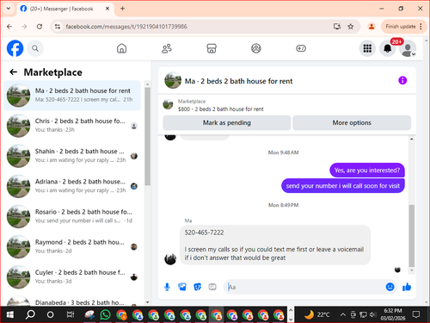Open Windows taskbar search
Image resolution: width=430 pixels, height=323 pixels.
(x=30, y=314)
